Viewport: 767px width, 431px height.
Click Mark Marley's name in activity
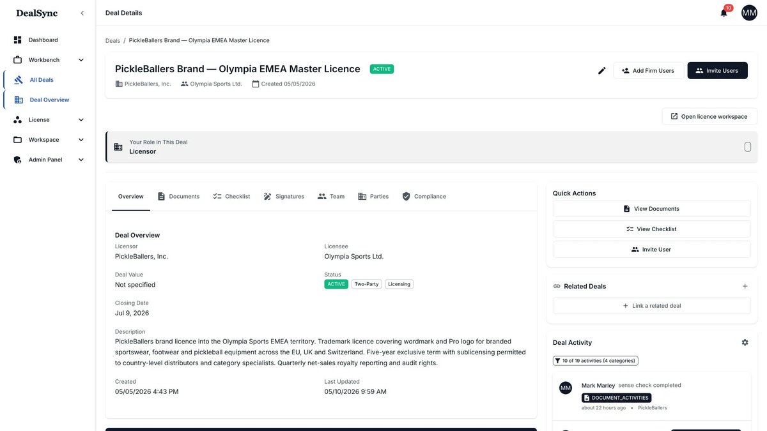[598, 386]
